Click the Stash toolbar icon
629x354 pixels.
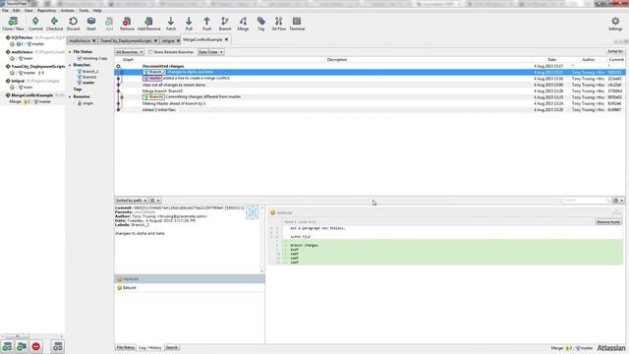tap(91, 24)
